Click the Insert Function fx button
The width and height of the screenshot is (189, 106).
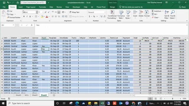32,25
